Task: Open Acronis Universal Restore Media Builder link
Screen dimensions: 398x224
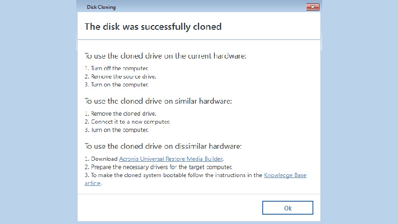Action: click(x=171, y=159)
